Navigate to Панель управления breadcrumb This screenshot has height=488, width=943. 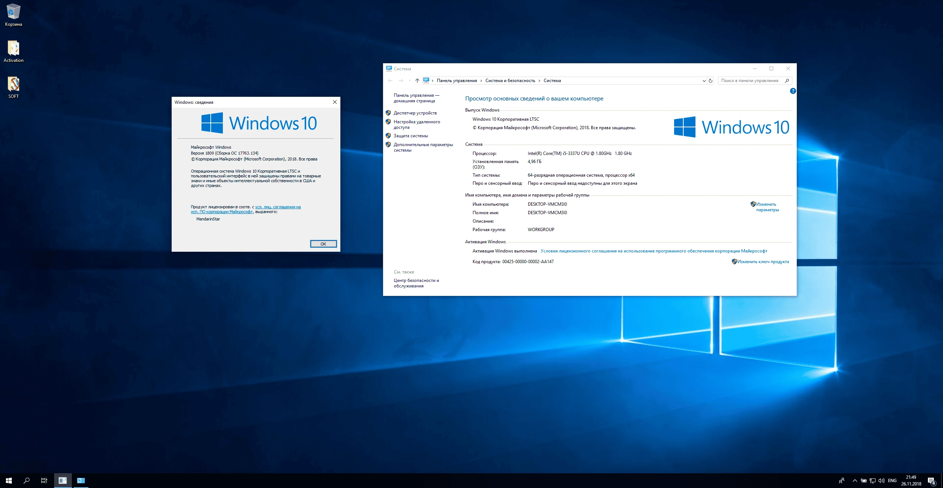point(457,81)
